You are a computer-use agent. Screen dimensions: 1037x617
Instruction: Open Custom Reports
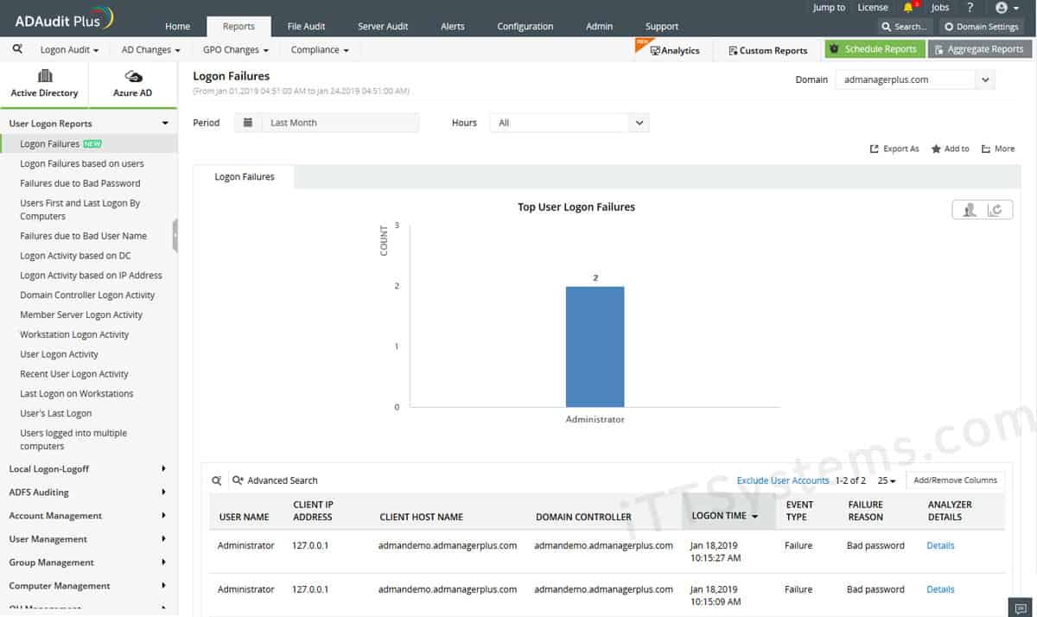tap(767, 50)
